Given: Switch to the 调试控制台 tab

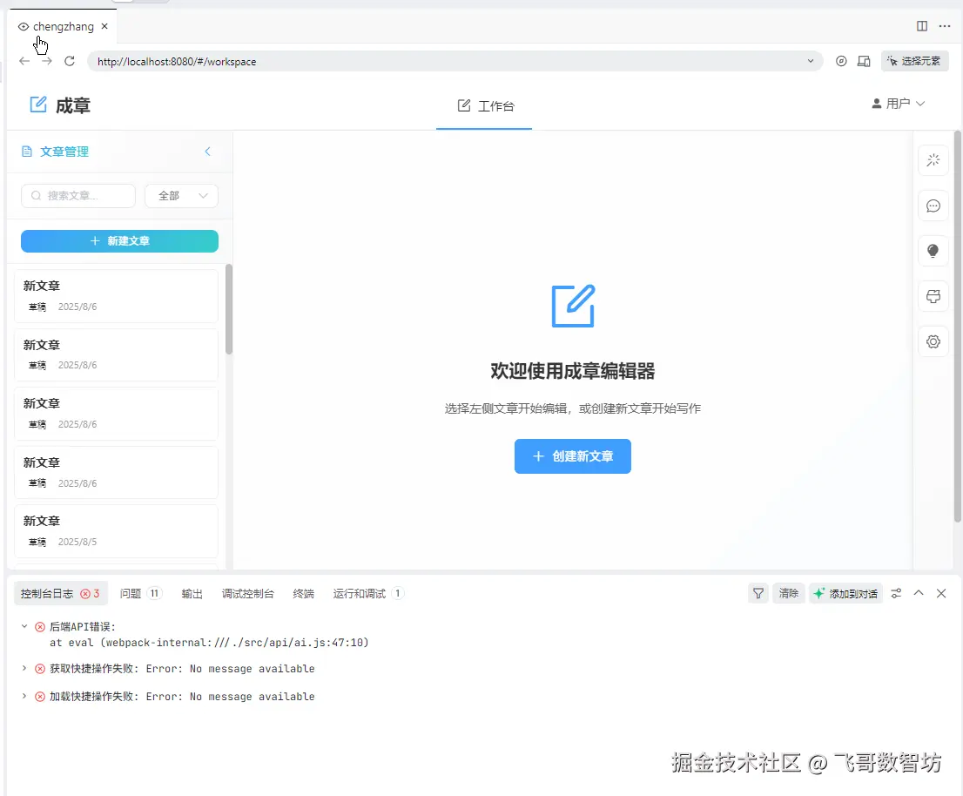Looking at the screenshot, I should click(248, 593).
